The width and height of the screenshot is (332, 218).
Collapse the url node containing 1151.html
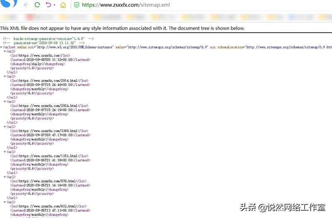click(x=5, y=152)
